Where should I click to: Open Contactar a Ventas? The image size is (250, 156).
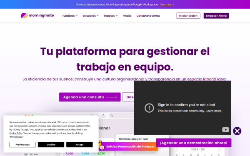pyautogui.click(x=148, y=16)
